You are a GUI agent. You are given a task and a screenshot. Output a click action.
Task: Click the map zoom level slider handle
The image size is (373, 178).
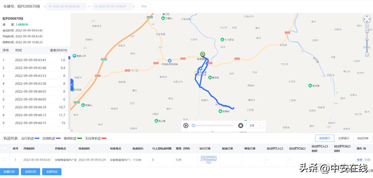tap(367, 39)
